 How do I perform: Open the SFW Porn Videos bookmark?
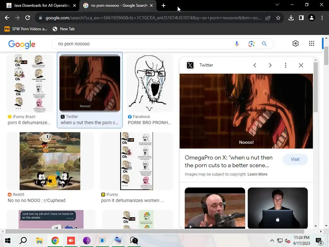tap(26, 29)
